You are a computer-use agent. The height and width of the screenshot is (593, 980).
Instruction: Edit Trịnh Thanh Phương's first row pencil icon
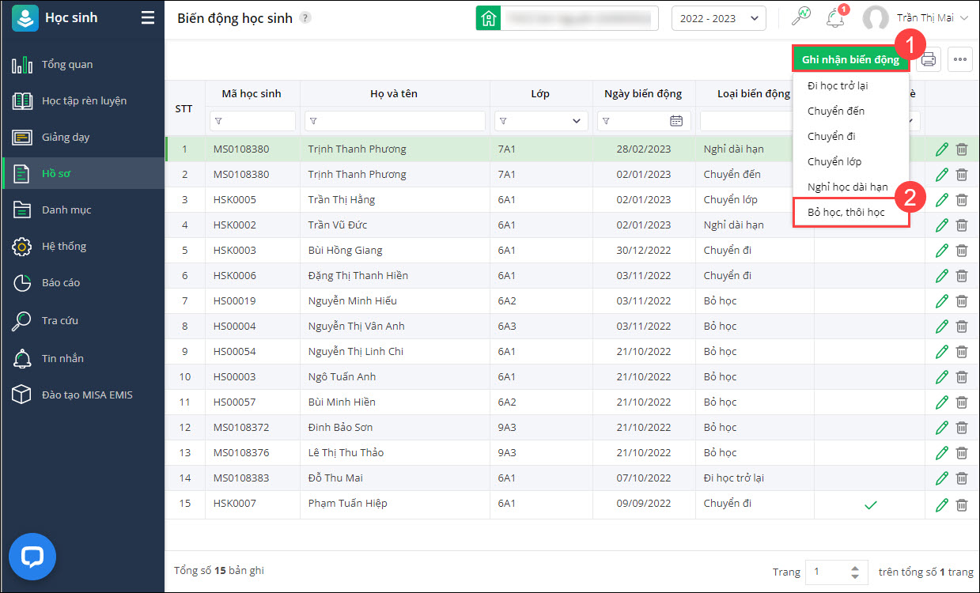pos(941,149)
